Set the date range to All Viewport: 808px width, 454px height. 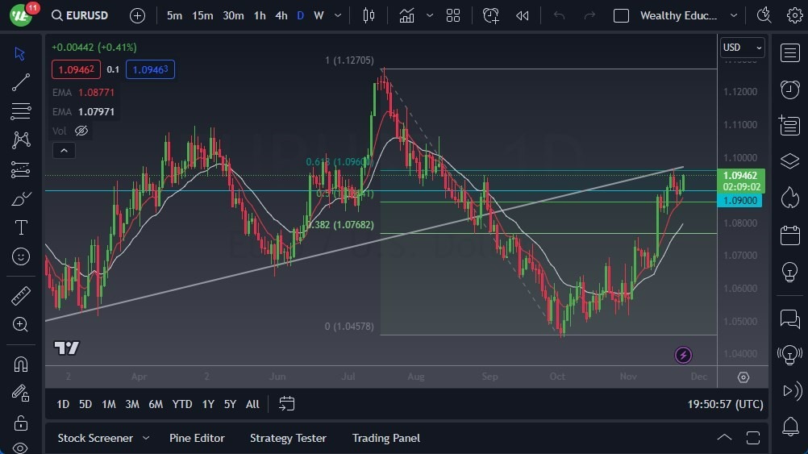[252, 404]
